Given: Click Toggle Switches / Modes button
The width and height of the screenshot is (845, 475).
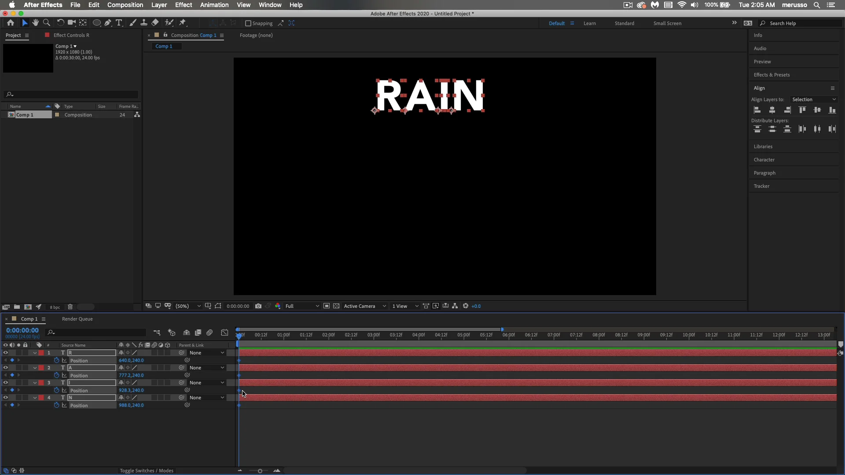Looking at the screenshot, I should [147, 471].
